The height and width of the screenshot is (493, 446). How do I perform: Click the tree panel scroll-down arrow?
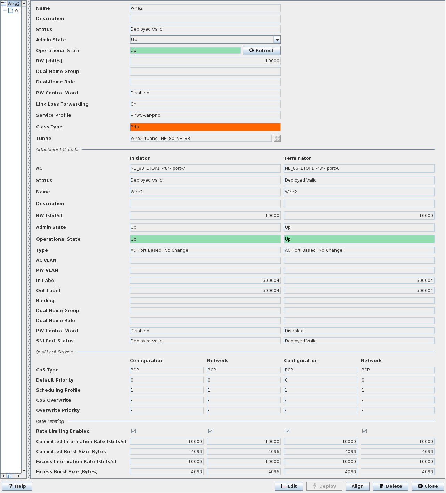[24, 470]
